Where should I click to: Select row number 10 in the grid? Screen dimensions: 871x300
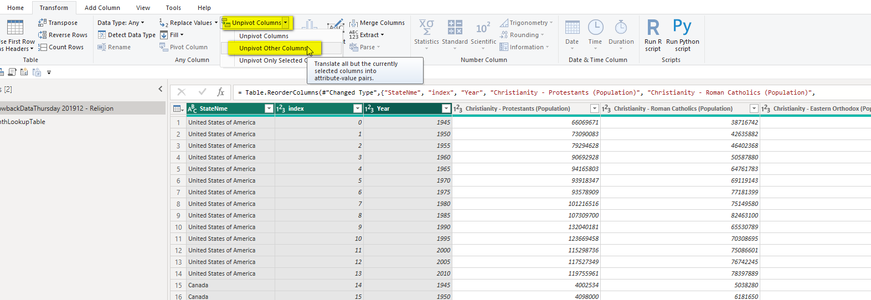(178, 227)
